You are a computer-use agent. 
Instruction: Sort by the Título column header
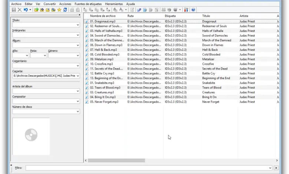pos(206,16)
